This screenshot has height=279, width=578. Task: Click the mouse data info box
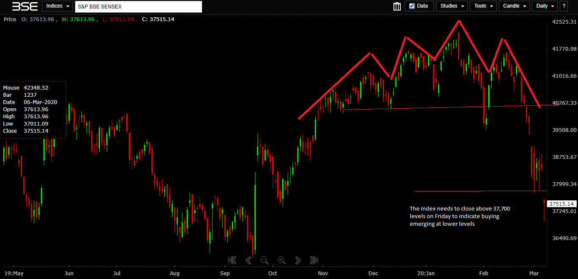point(33,109)
